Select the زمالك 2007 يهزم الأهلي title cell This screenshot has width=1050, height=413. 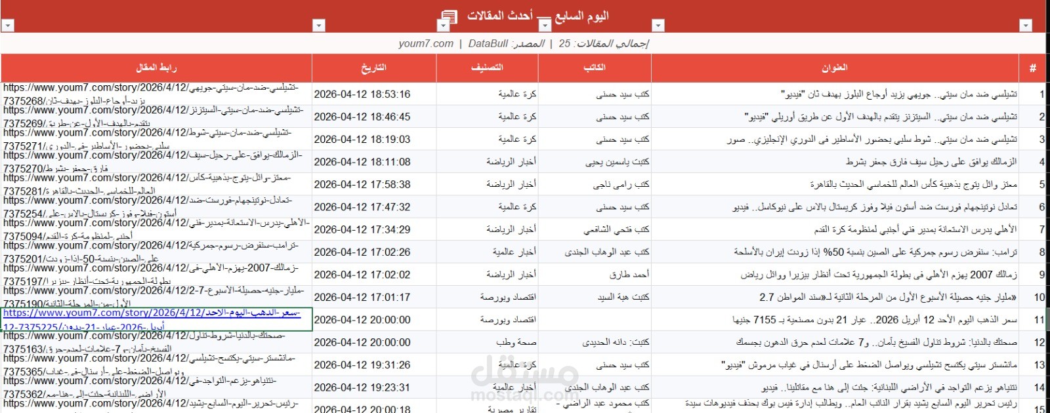pyautogui.click(x=835, y=275)
